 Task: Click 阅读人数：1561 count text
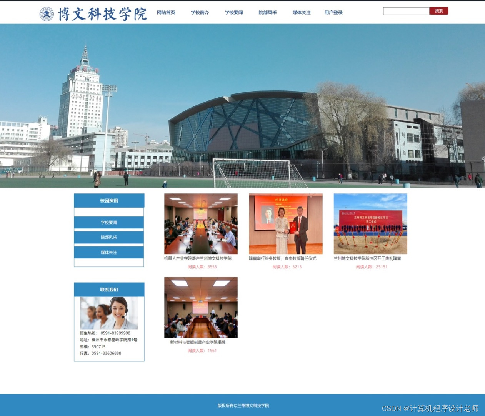(202, 351)
